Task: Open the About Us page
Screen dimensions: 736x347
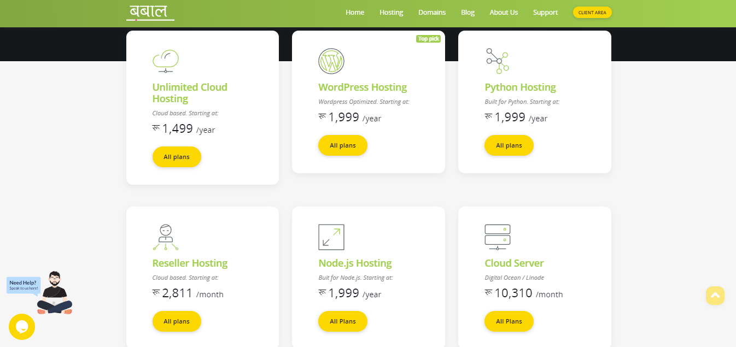Action: 504,13
